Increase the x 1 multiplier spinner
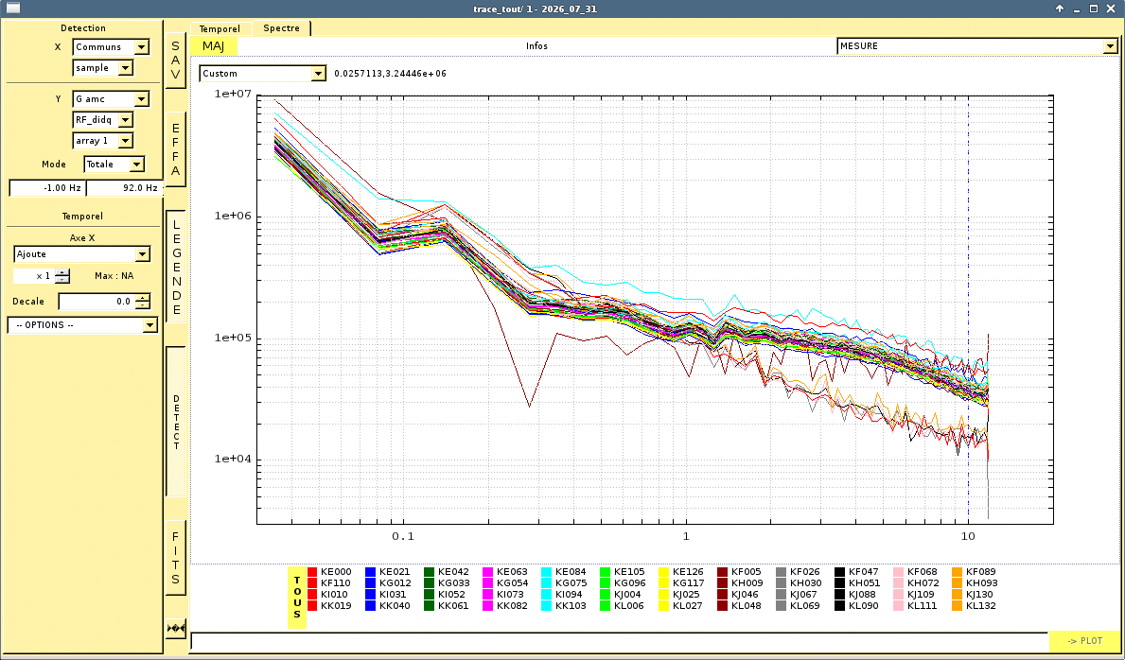The height and width of the screenshot is (660, 1125). click(x=62, y=272)
